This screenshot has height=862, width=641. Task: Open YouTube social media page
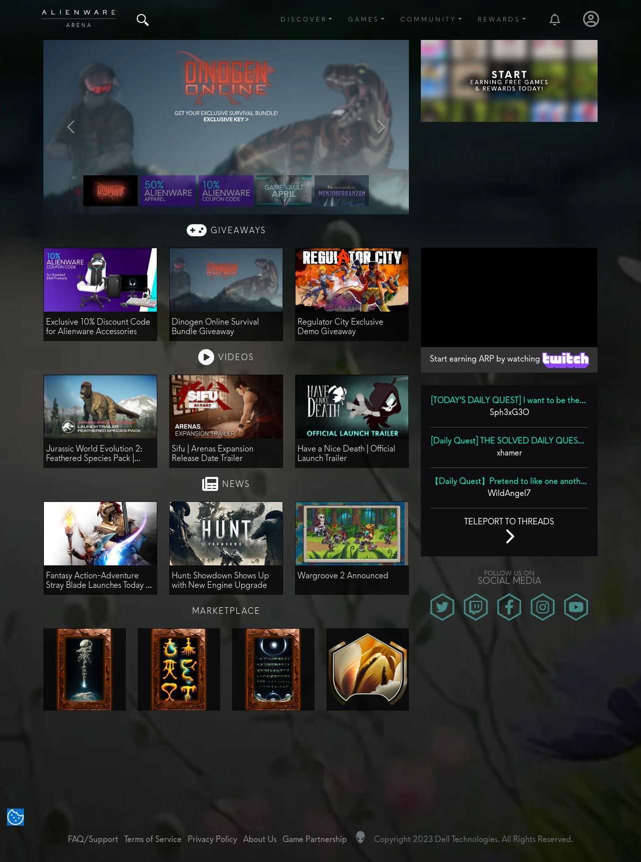coord(576,607)
